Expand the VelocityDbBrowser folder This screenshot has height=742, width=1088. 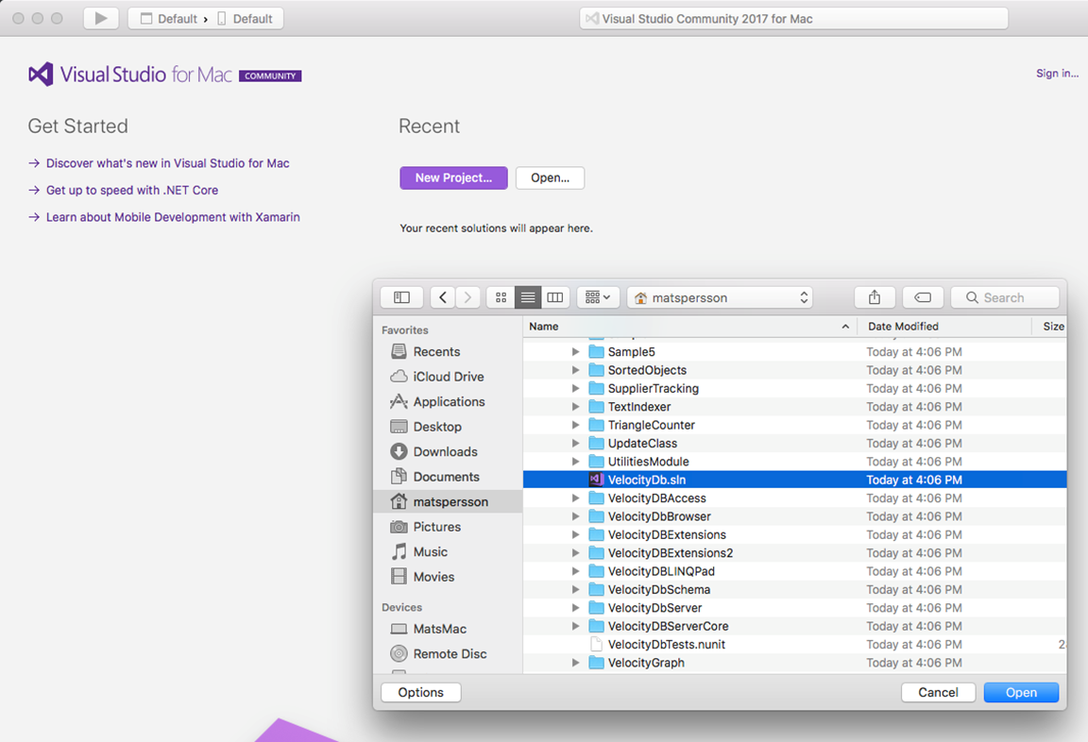[x=575, y=516]
